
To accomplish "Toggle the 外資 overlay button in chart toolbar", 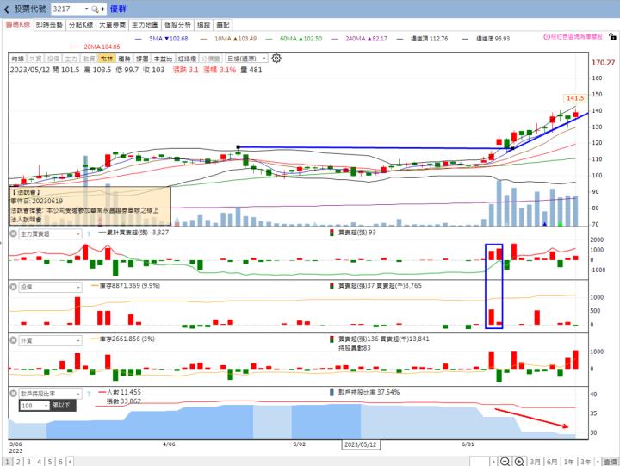I will pyautogui.click(x=35, y=59).
